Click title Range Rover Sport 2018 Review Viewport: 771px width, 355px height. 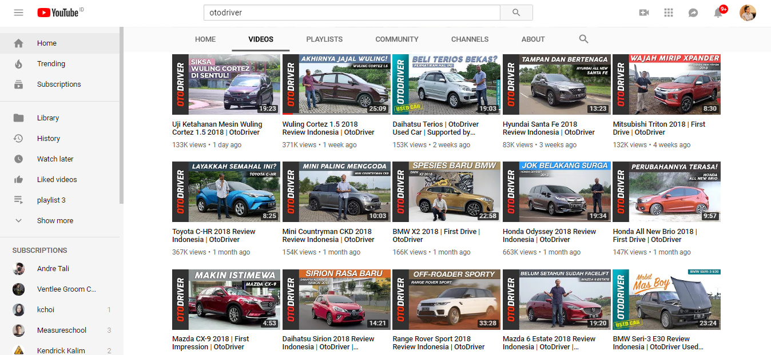[439, 343]
